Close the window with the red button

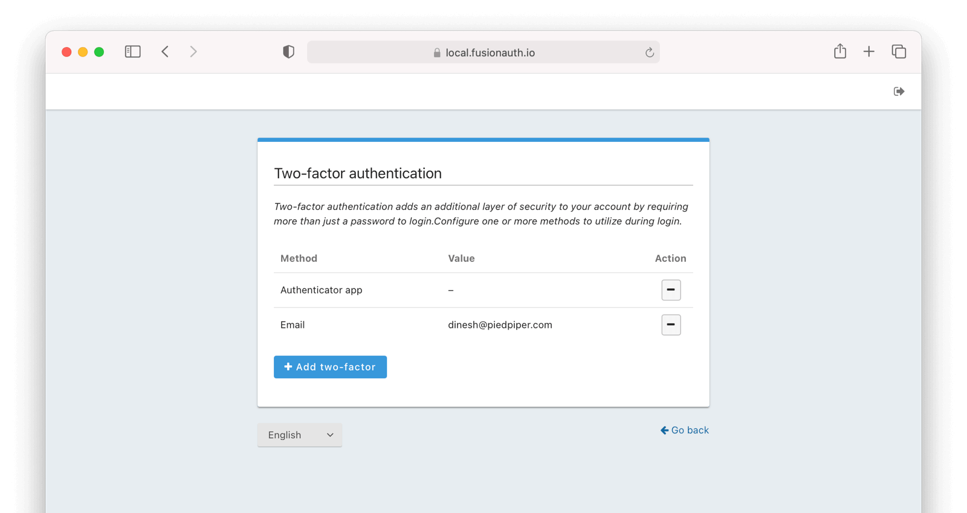[66, 52]
